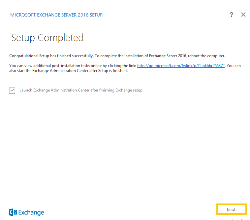Click the 'LinkId=255372' portion of the link
This screenshot has width=250, height=220.
click(x=212, y=66)
